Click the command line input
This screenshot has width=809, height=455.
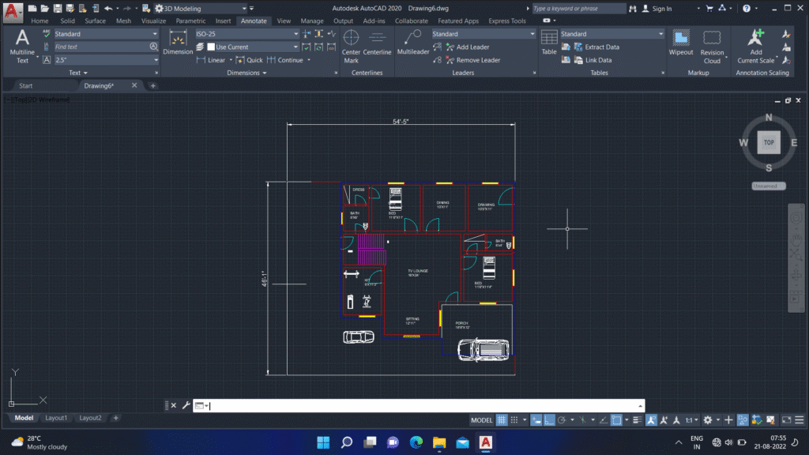click(x=419, y=405)
